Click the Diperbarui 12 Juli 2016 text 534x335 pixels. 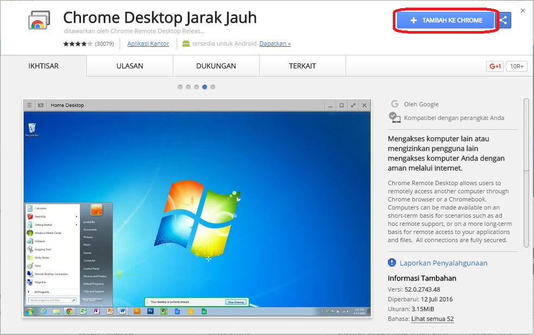420,299
